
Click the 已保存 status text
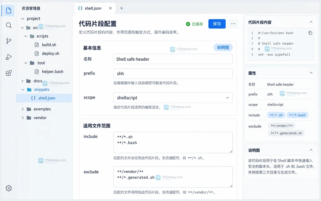click(197, 24)
